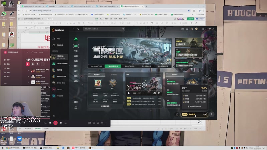Open the Delta Force home tab 首页

coord(76,46)
